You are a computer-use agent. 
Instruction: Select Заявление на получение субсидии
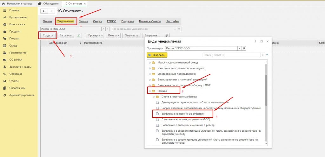coord(183,114)
